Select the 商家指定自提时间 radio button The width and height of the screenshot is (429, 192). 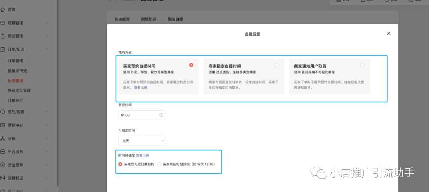(276, 65)
